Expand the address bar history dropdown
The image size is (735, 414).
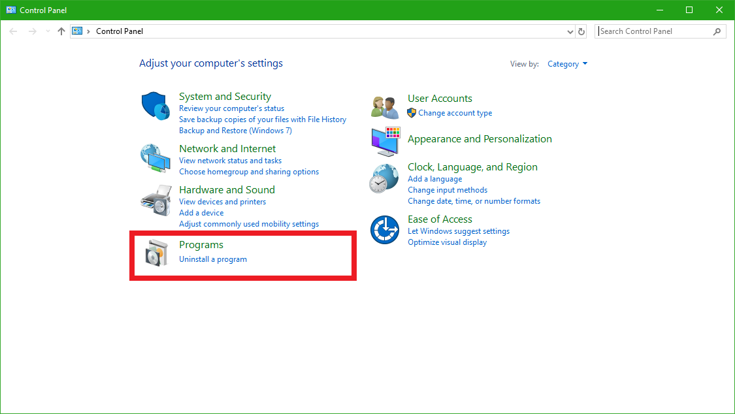(569, 31)
